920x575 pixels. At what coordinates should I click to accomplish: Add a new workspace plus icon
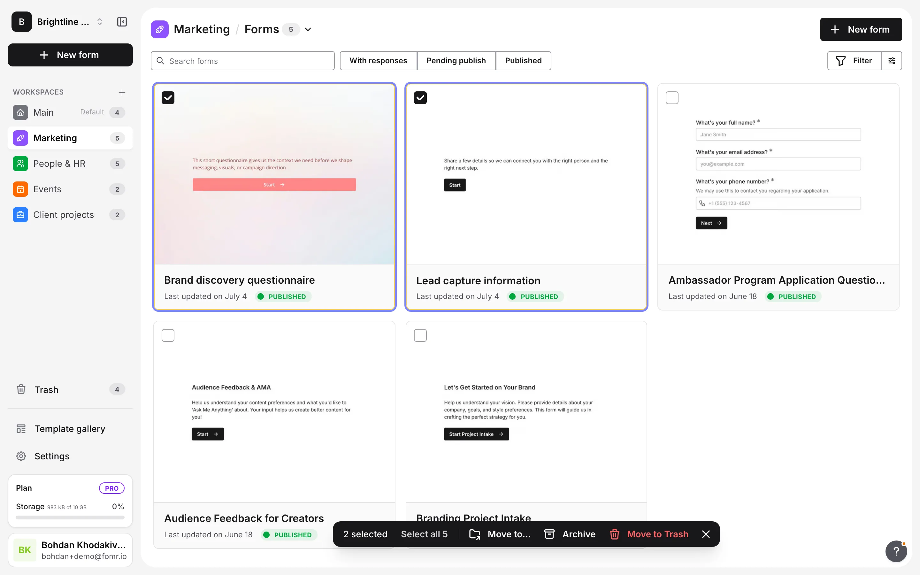[x=122, y=92]
